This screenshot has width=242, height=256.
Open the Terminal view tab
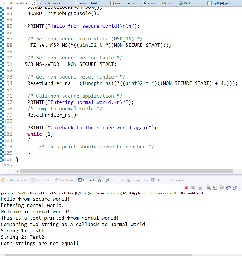[114, 180]
